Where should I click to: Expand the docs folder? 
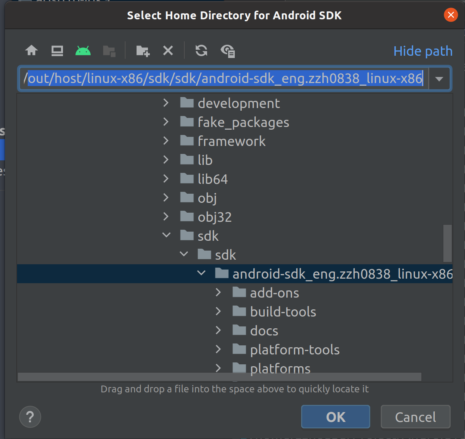point(218,330)
